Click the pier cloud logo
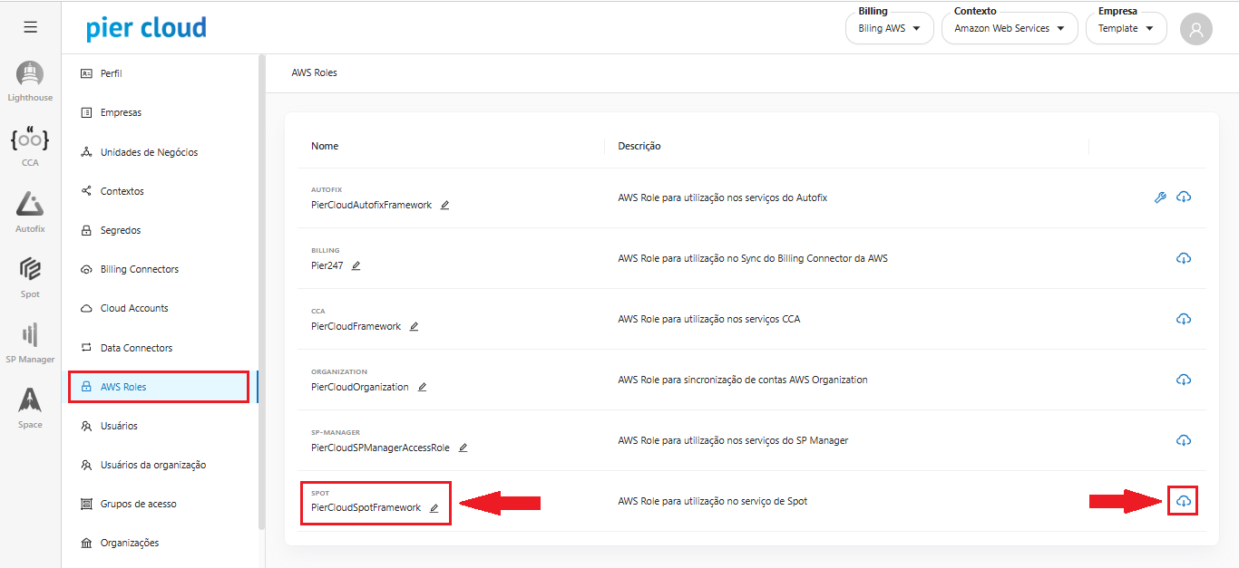The width and height of the screenshot is (1239, 568). coord(146,28)
